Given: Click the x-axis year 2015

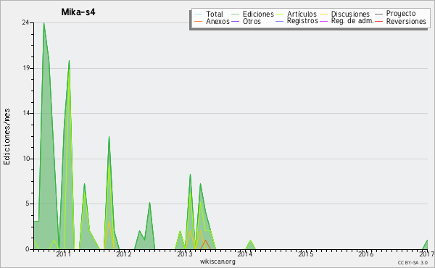Looking at the screenshot, I should (x=305, y=254).
